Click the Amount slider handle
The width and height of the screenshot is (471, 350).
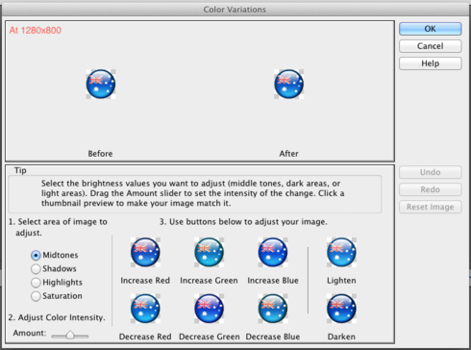point(70,336)
